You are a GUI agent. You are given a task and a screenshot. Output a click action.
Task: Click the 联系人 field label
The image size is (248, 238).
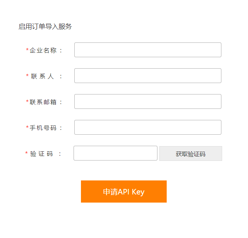coord(43,76)
